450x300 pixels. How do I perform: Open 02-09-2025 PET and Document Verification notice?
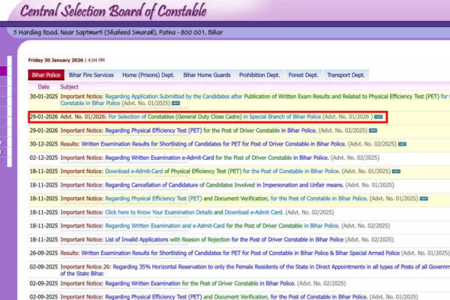(236, 296)
